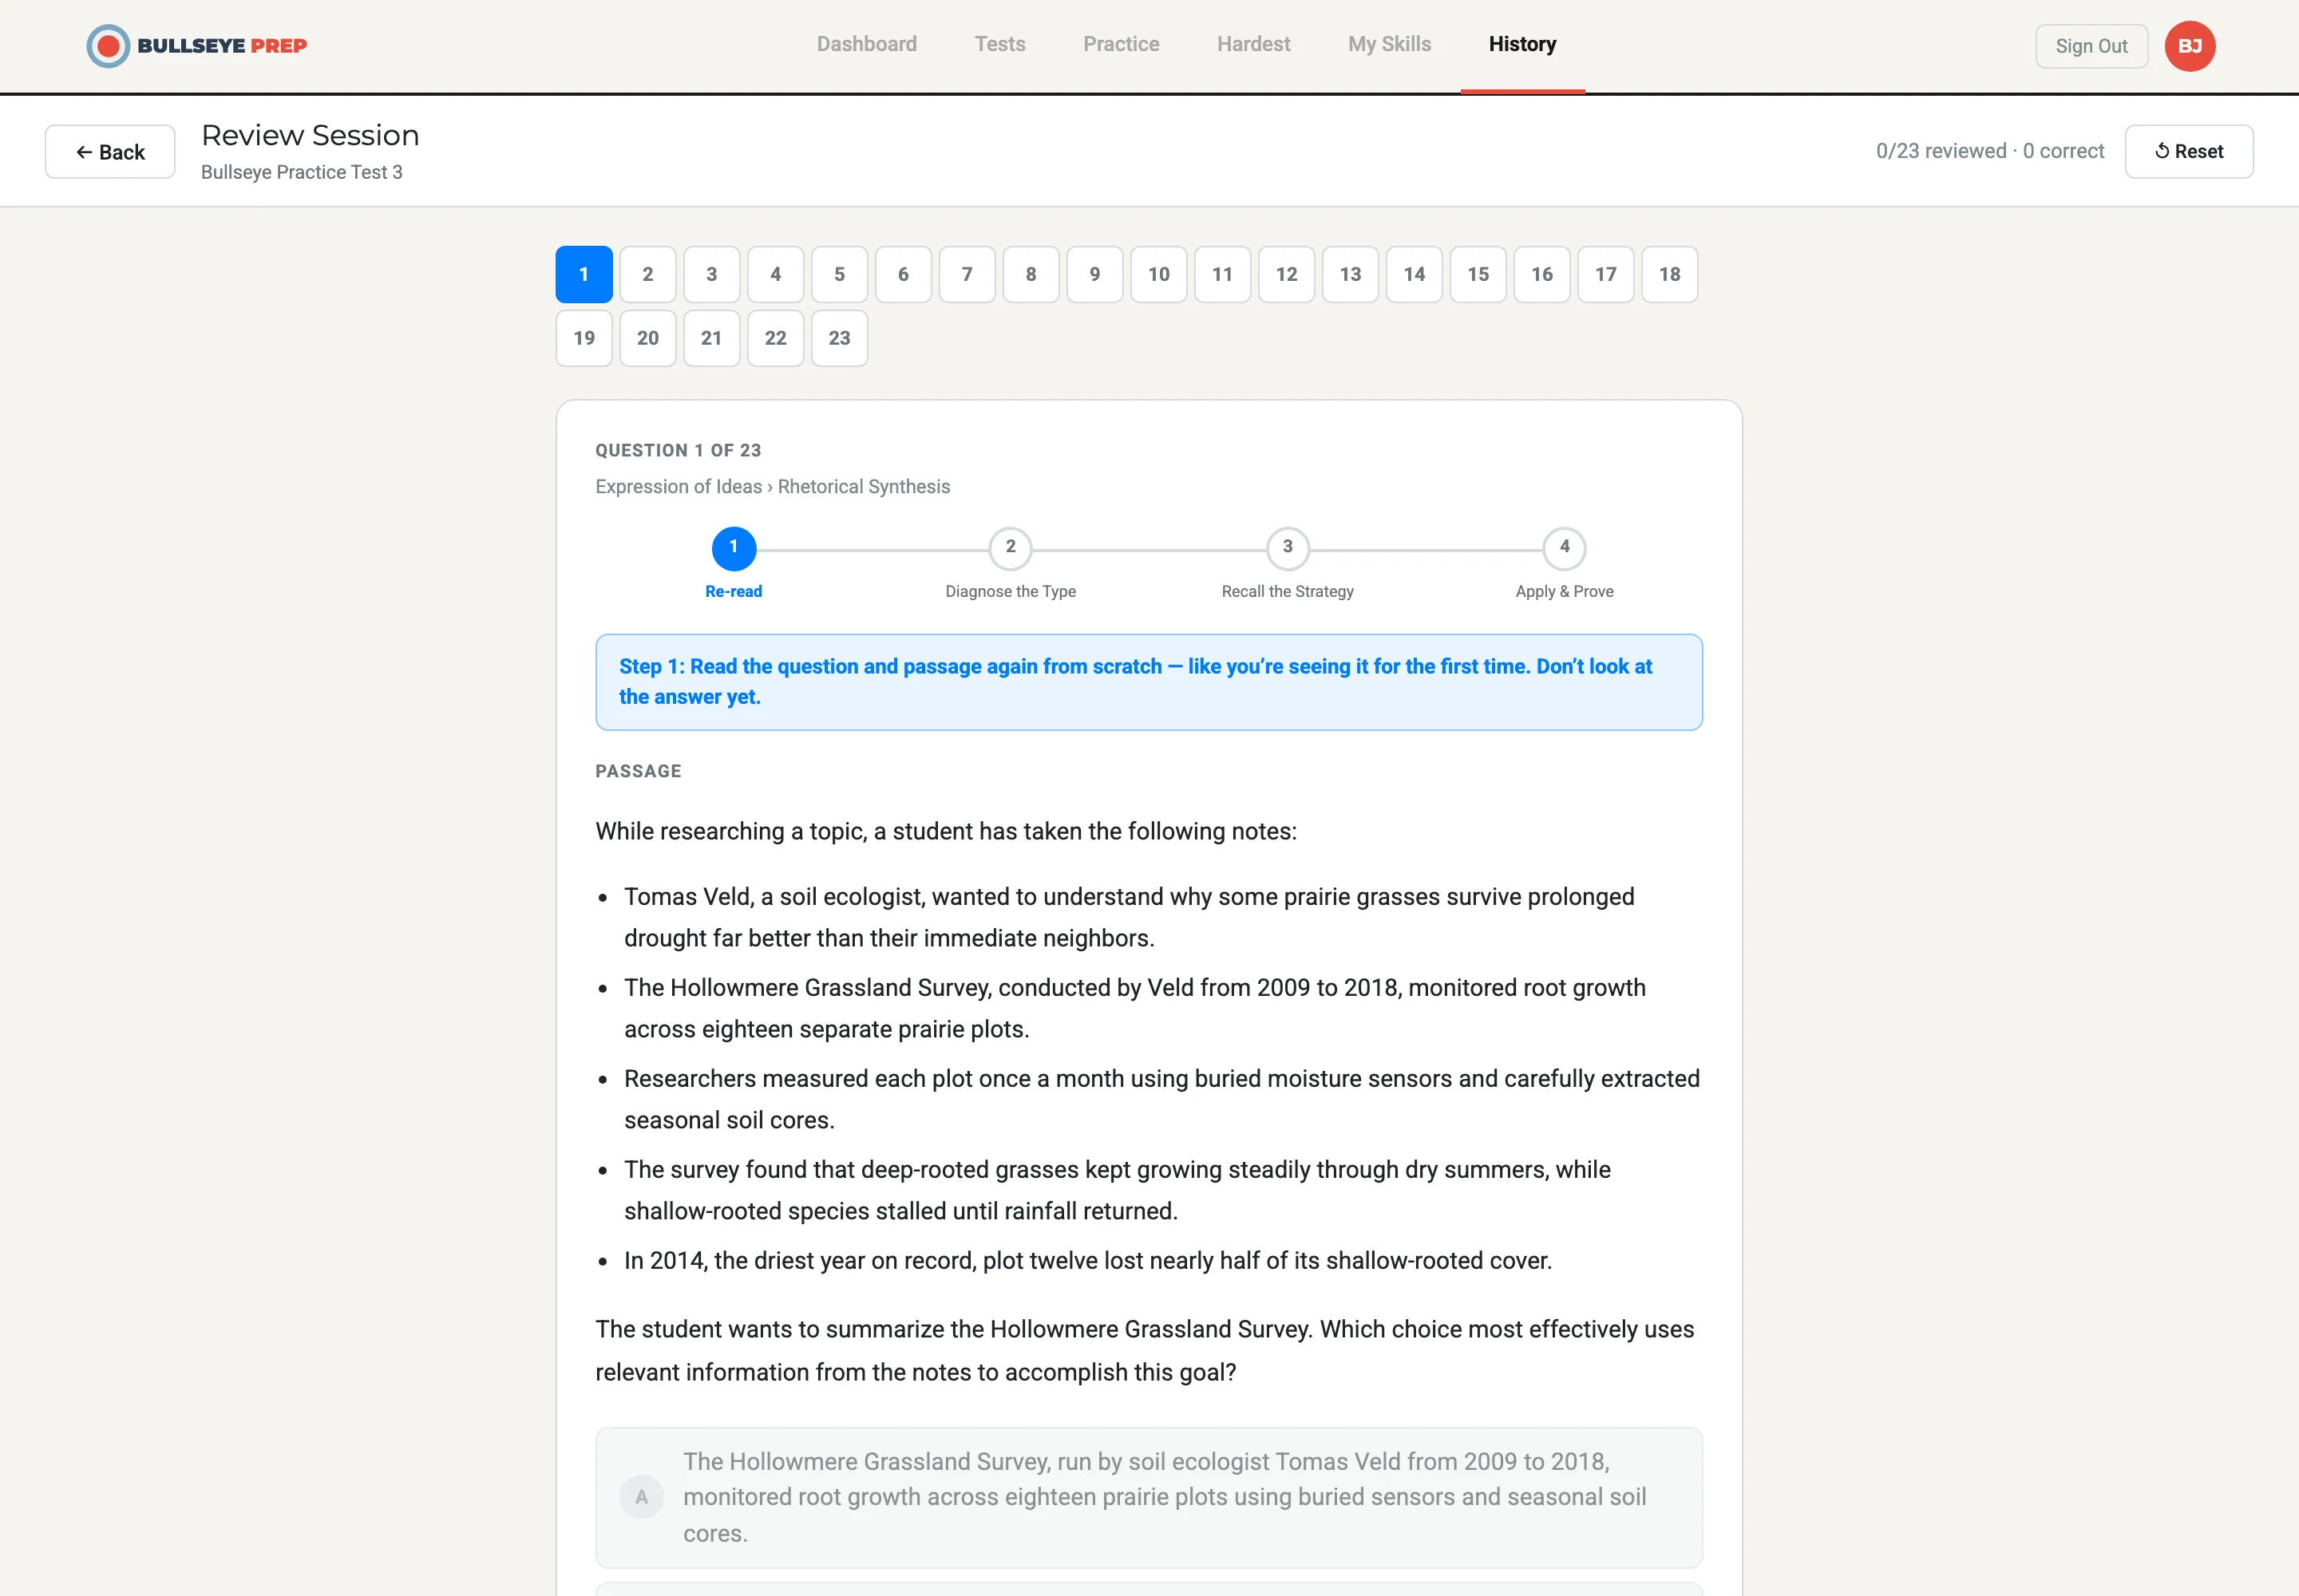Jump to question 12
Image resolution: width=2299 pixels, height=1596 pixels.
tap(1287, 274)
